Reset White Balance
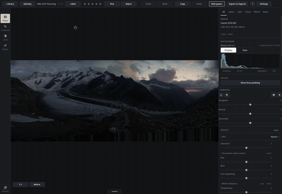This screenshot has height=194, width=282. click(x=269, y=184)
